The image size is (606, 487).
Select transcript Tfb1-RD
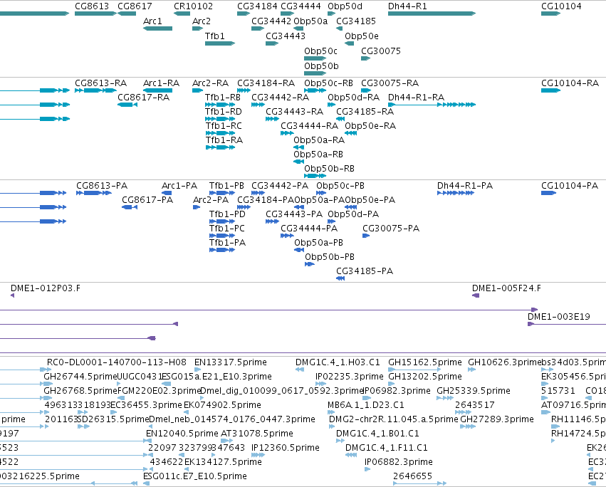[x=220, y=119]
